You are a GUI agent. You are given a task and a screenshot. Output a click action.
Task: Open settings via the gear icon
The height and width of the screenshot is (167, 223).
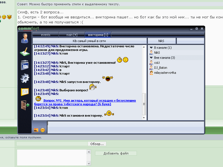25,78
